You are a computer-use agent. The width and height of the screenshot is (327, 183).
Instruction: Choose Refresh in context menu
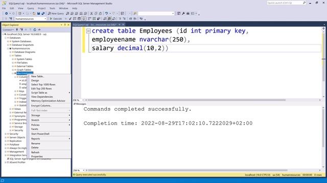point(50,152)
